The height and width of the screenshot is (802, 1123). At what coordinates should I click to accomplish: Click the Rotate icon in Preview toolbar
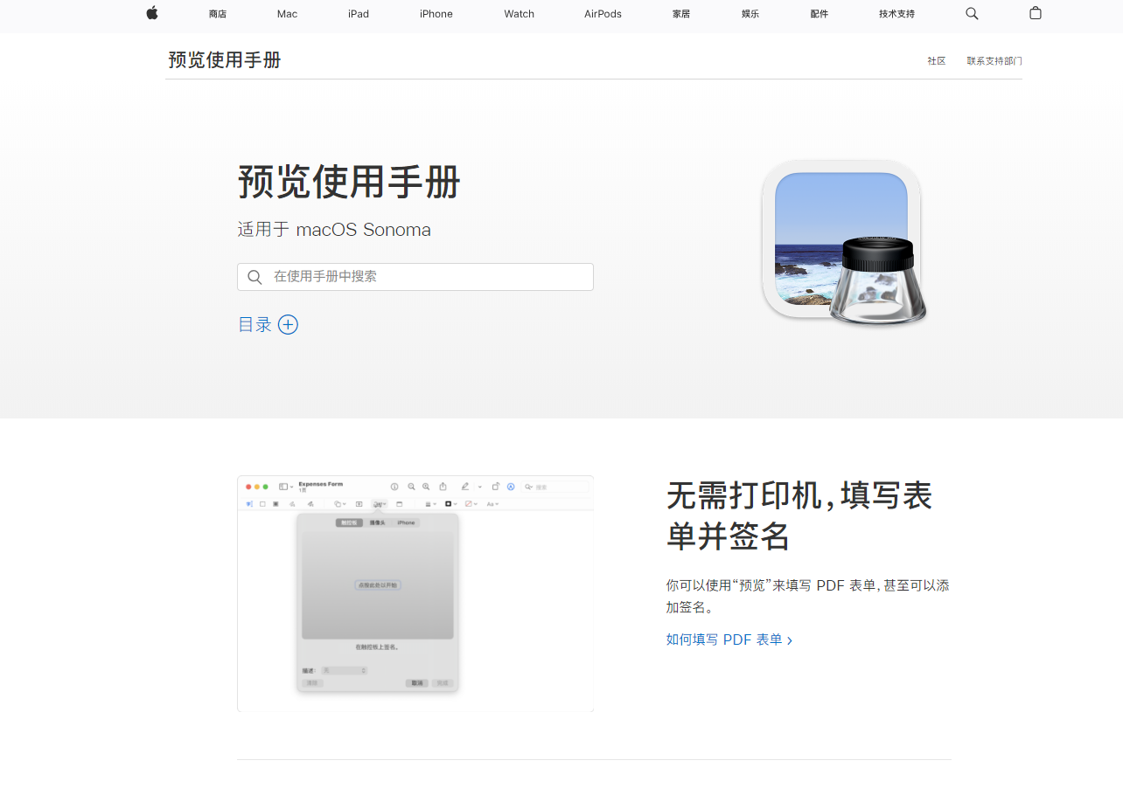tap(496, 487)
